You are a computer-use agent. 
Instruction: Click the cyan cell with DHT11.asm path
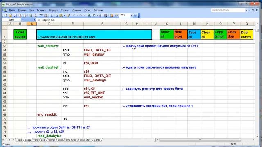coord(95,34)
